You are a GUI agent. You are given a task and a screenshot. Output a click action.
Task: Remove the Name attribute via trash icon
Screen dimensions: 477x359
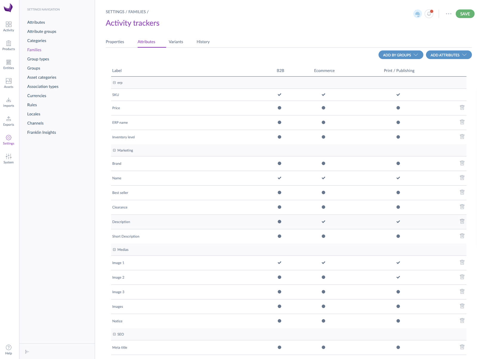[x=462, y=178]
